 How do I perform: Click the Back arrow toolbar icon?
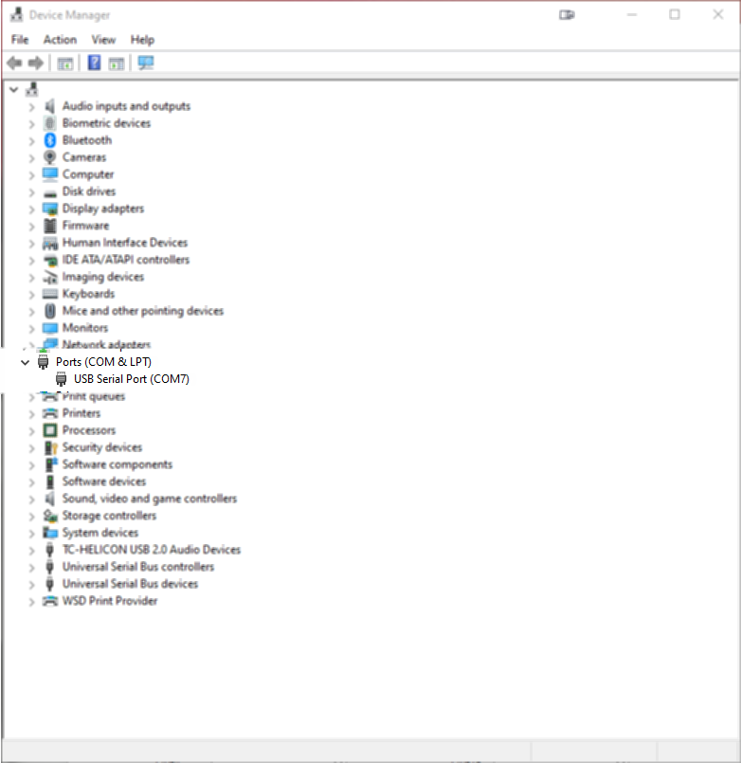click(x=14, y=63)
